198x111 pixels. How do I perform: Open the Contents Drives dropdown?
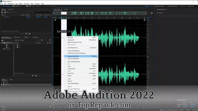28,40
